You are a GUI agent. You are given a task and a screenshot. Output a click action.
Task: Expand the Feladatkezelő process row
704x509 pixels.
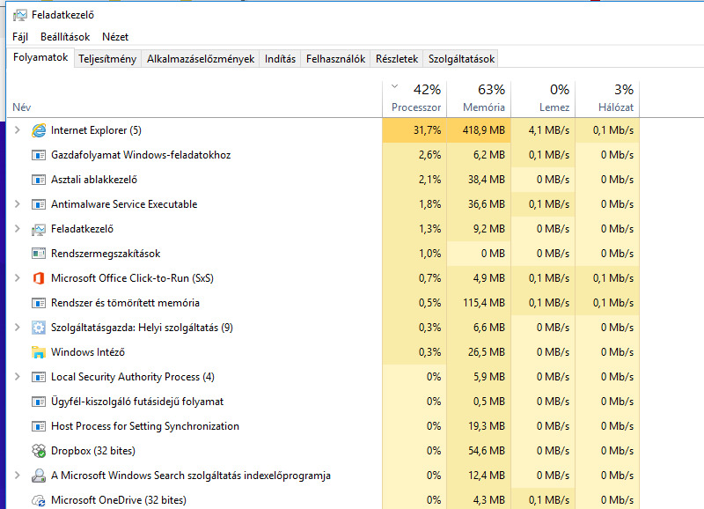(18, 229)
